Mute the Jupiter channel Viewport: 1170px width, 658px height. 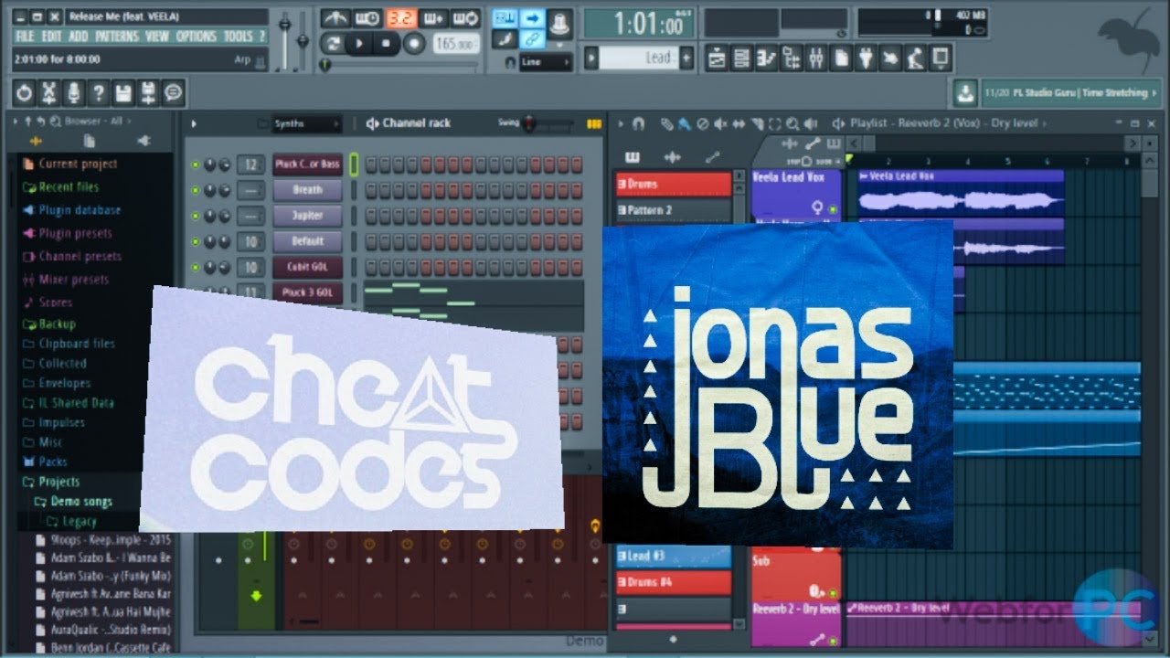click(195, 216)
